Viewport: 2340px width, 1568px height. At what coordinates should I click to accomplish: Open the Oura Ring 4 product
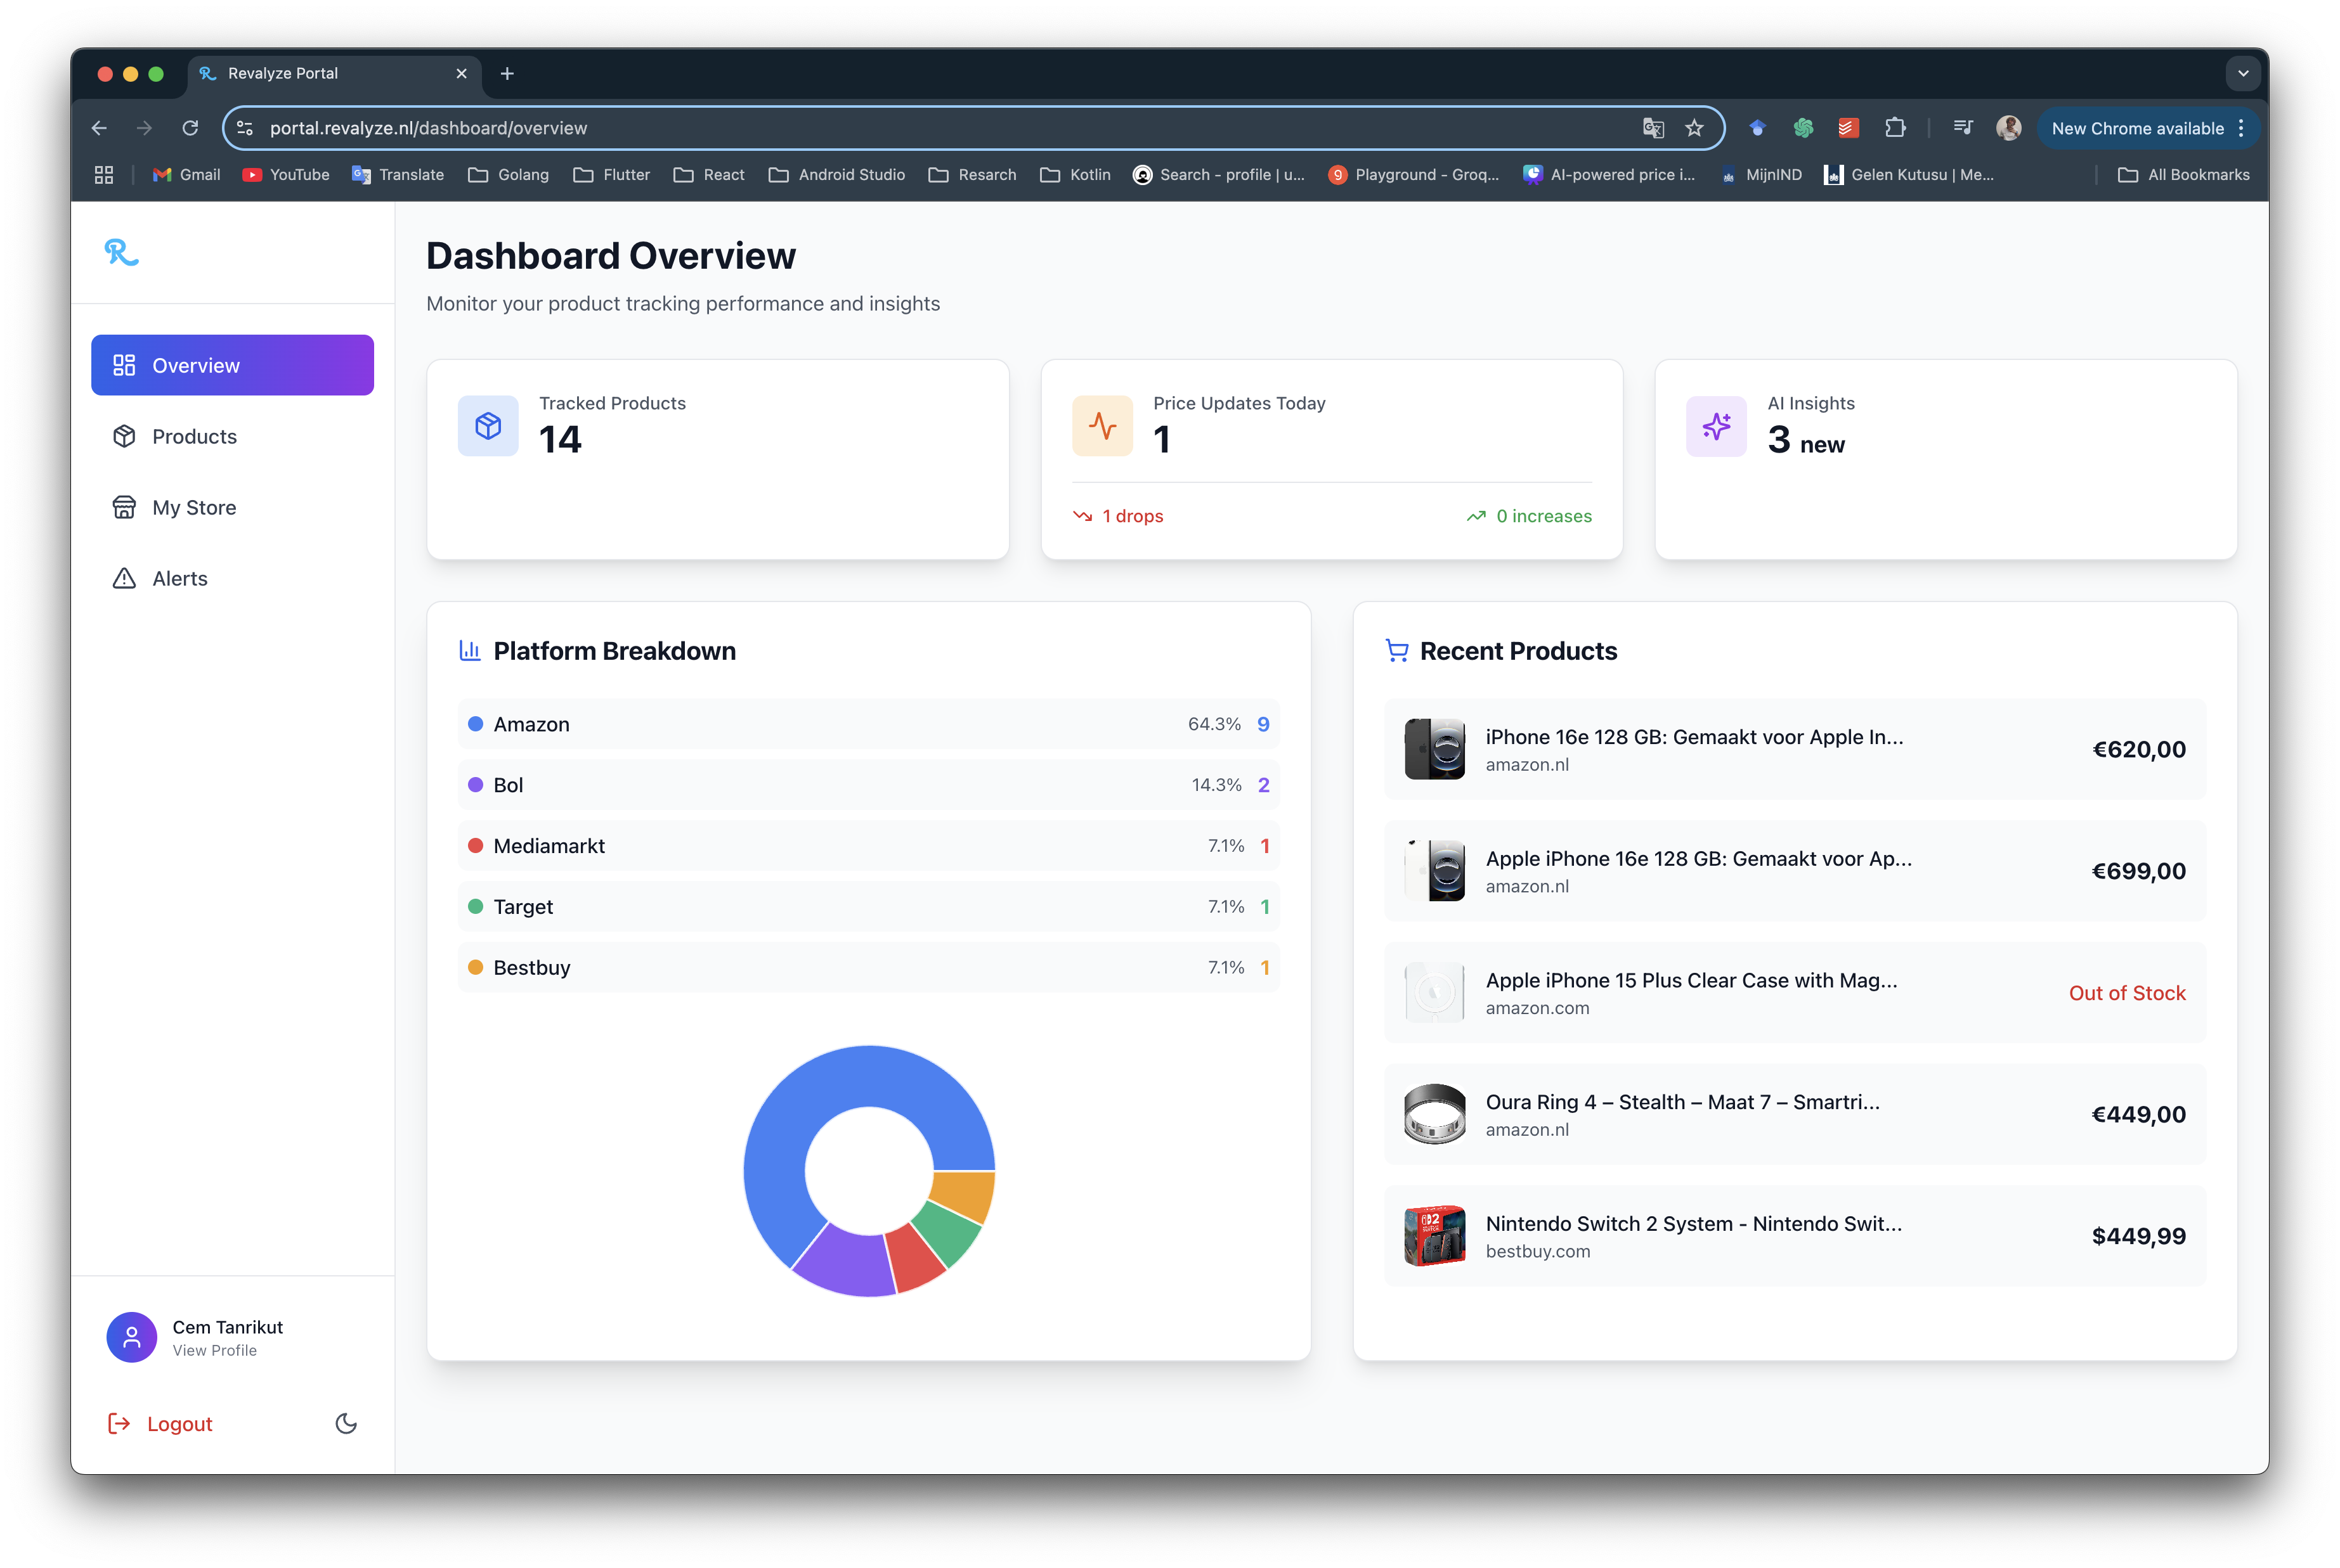pyautogui.click(x=1795, y=1114)
